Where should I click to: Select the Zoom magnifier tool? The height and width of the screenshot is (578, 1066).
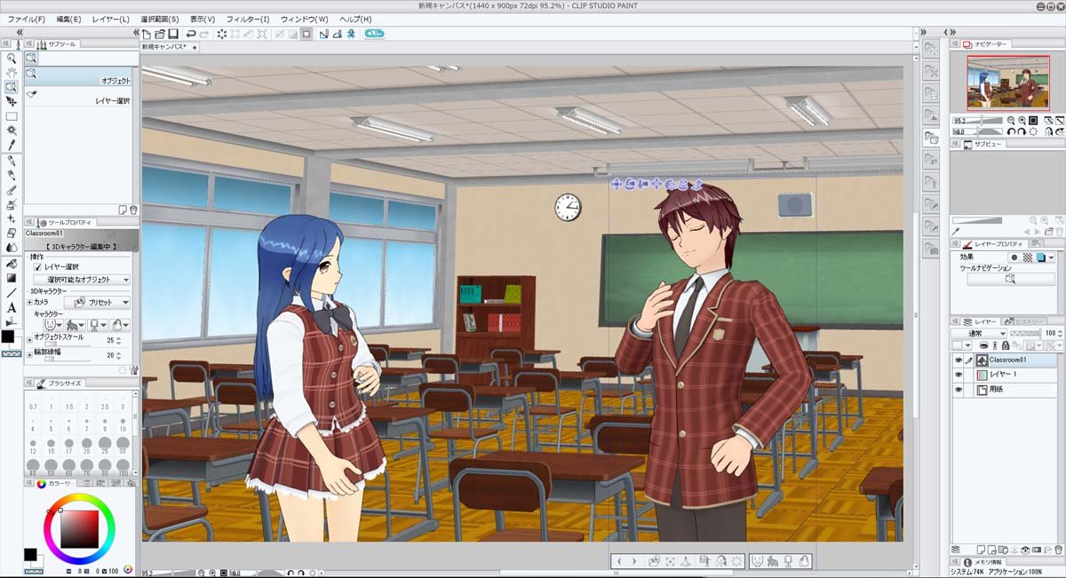pyautogui.click(x=12, y=58)
